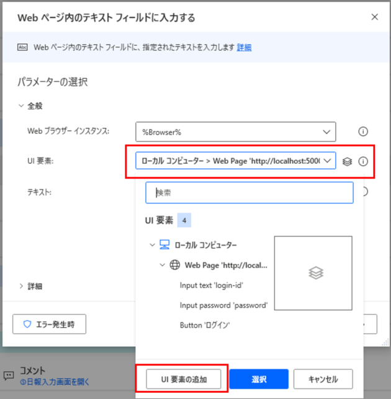Focus the 検索 search box
Screen dimensions: 391x399
click(x=249, y=192)
